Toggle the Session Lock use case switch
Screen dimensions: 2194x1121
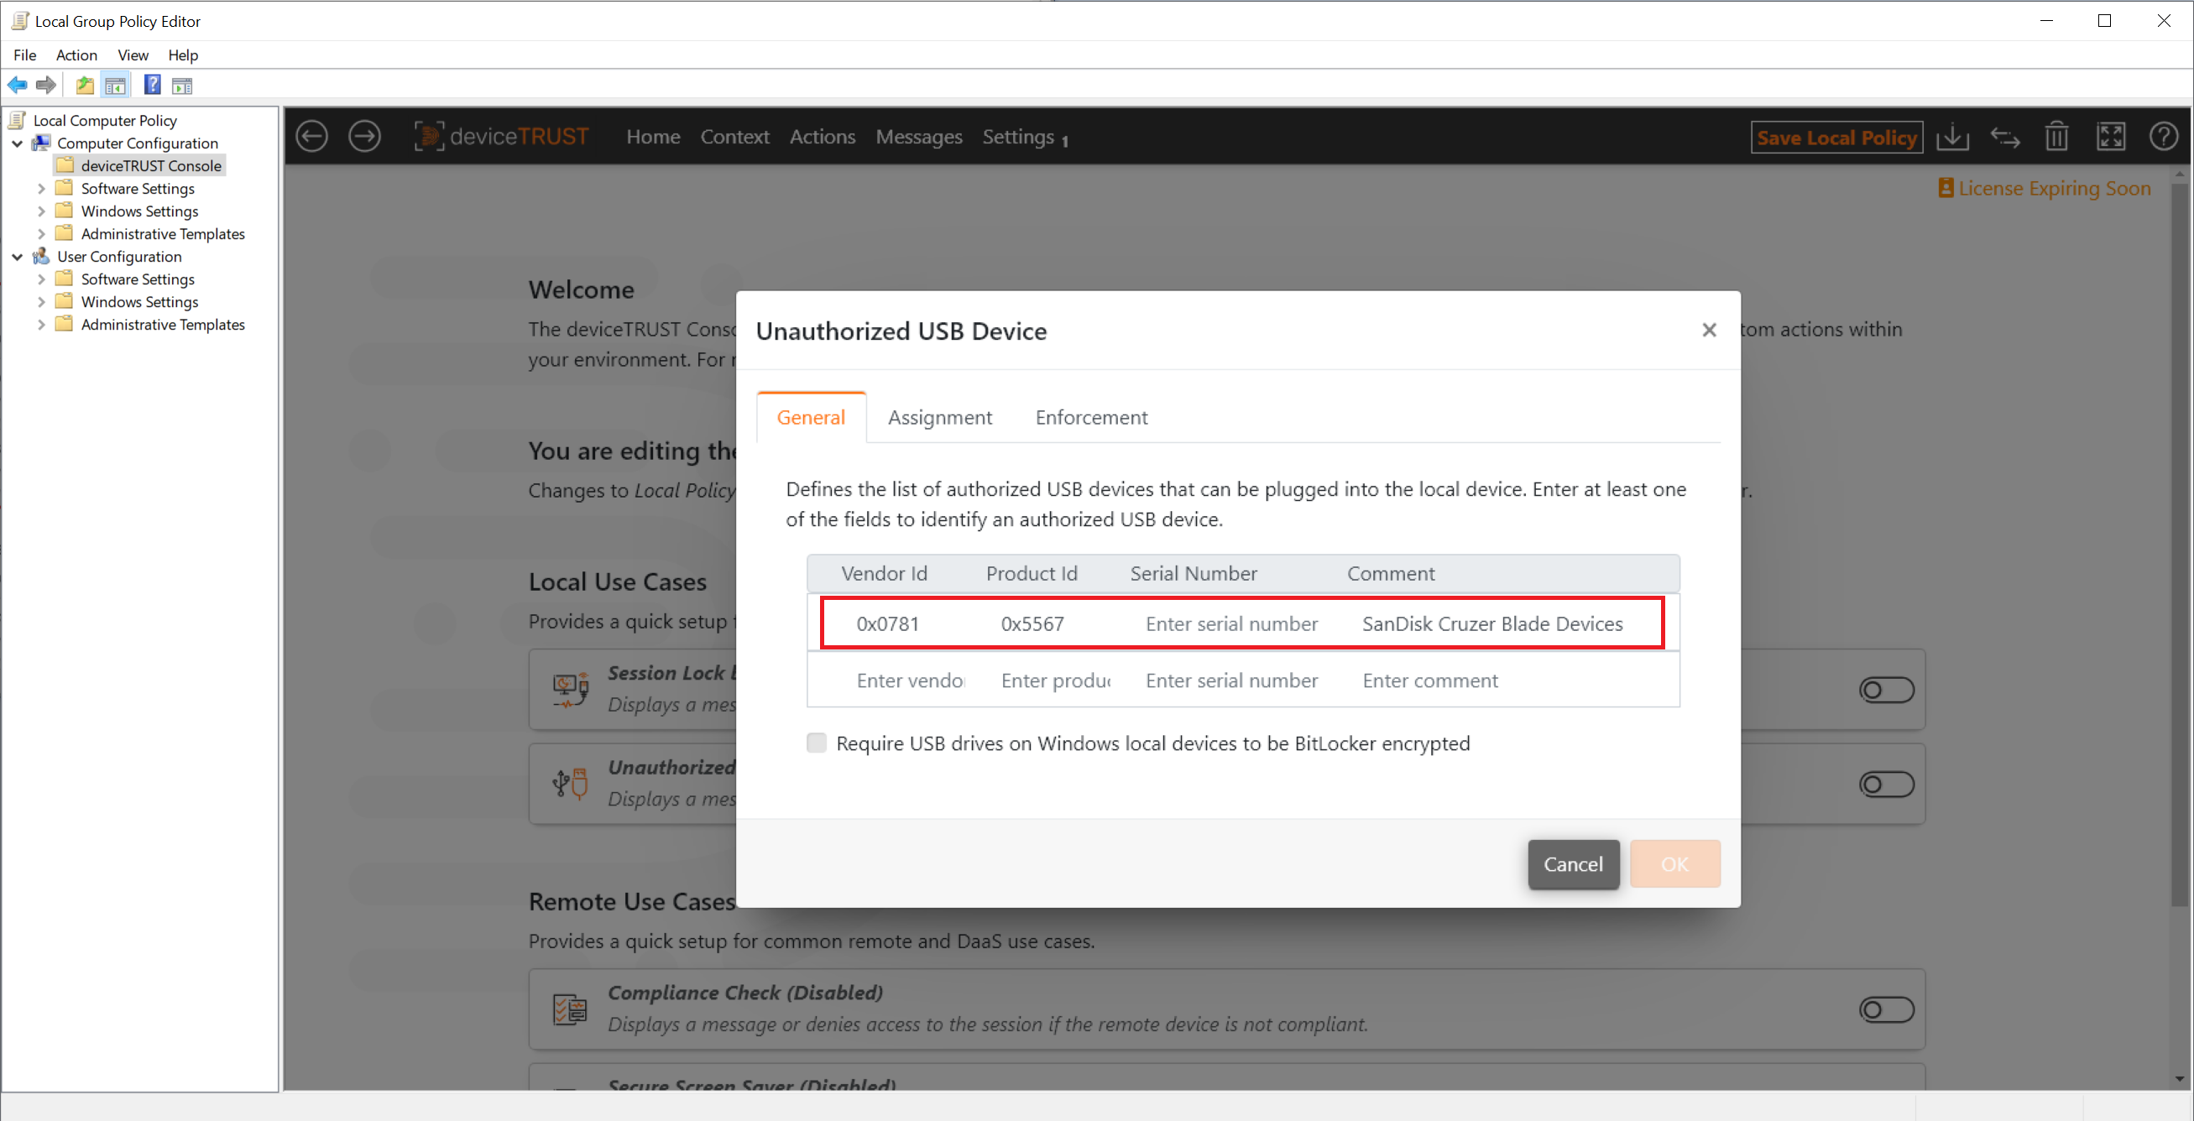point(1883,689)
